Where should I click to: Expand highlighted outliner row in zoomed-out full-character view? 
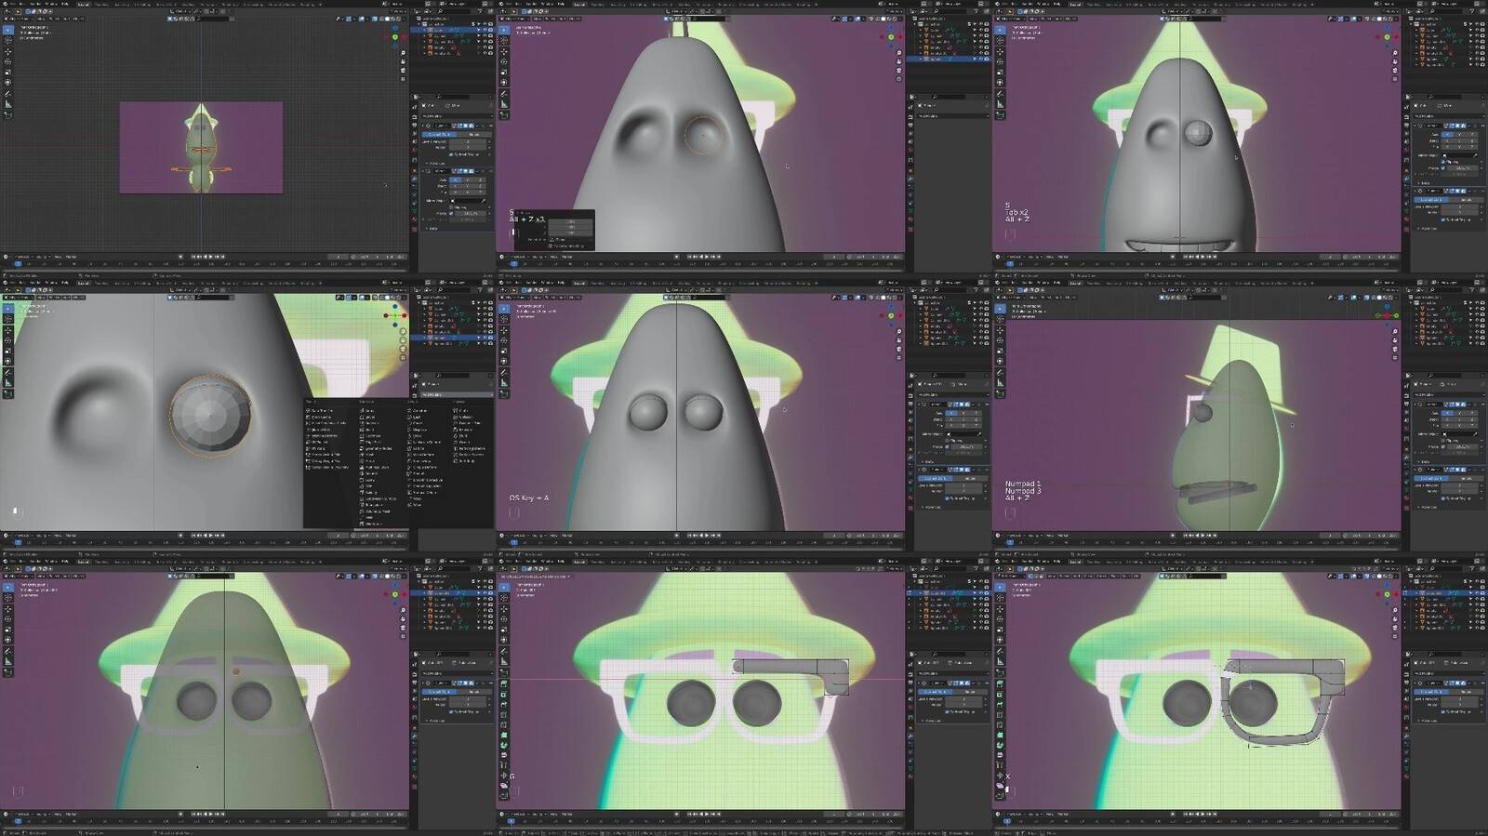(x=425, y=30)
